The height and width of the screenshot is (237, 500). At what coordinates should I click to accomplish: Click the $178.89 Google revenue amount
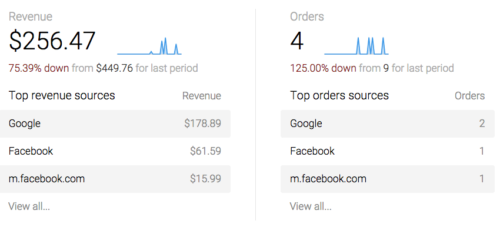click(x=203, y=123)
